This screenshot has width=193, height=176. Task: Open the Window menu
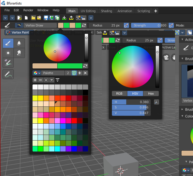43,10
